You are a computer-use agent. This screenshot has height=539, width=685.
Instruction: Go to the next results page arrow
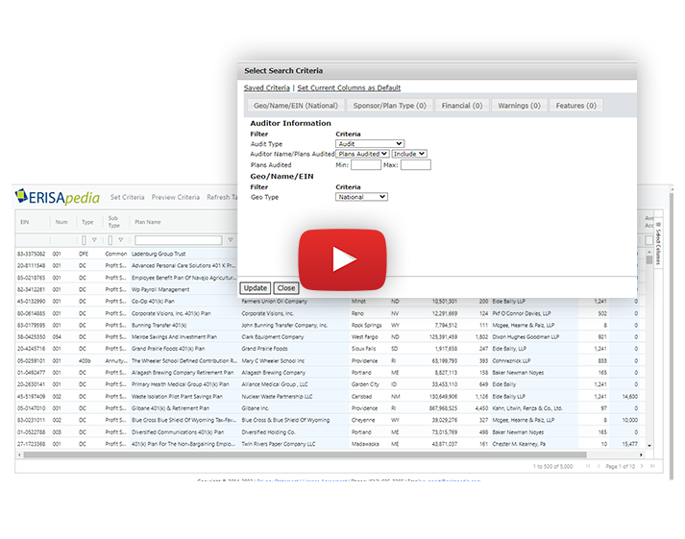pyautogui.click(x=642, y=466)
